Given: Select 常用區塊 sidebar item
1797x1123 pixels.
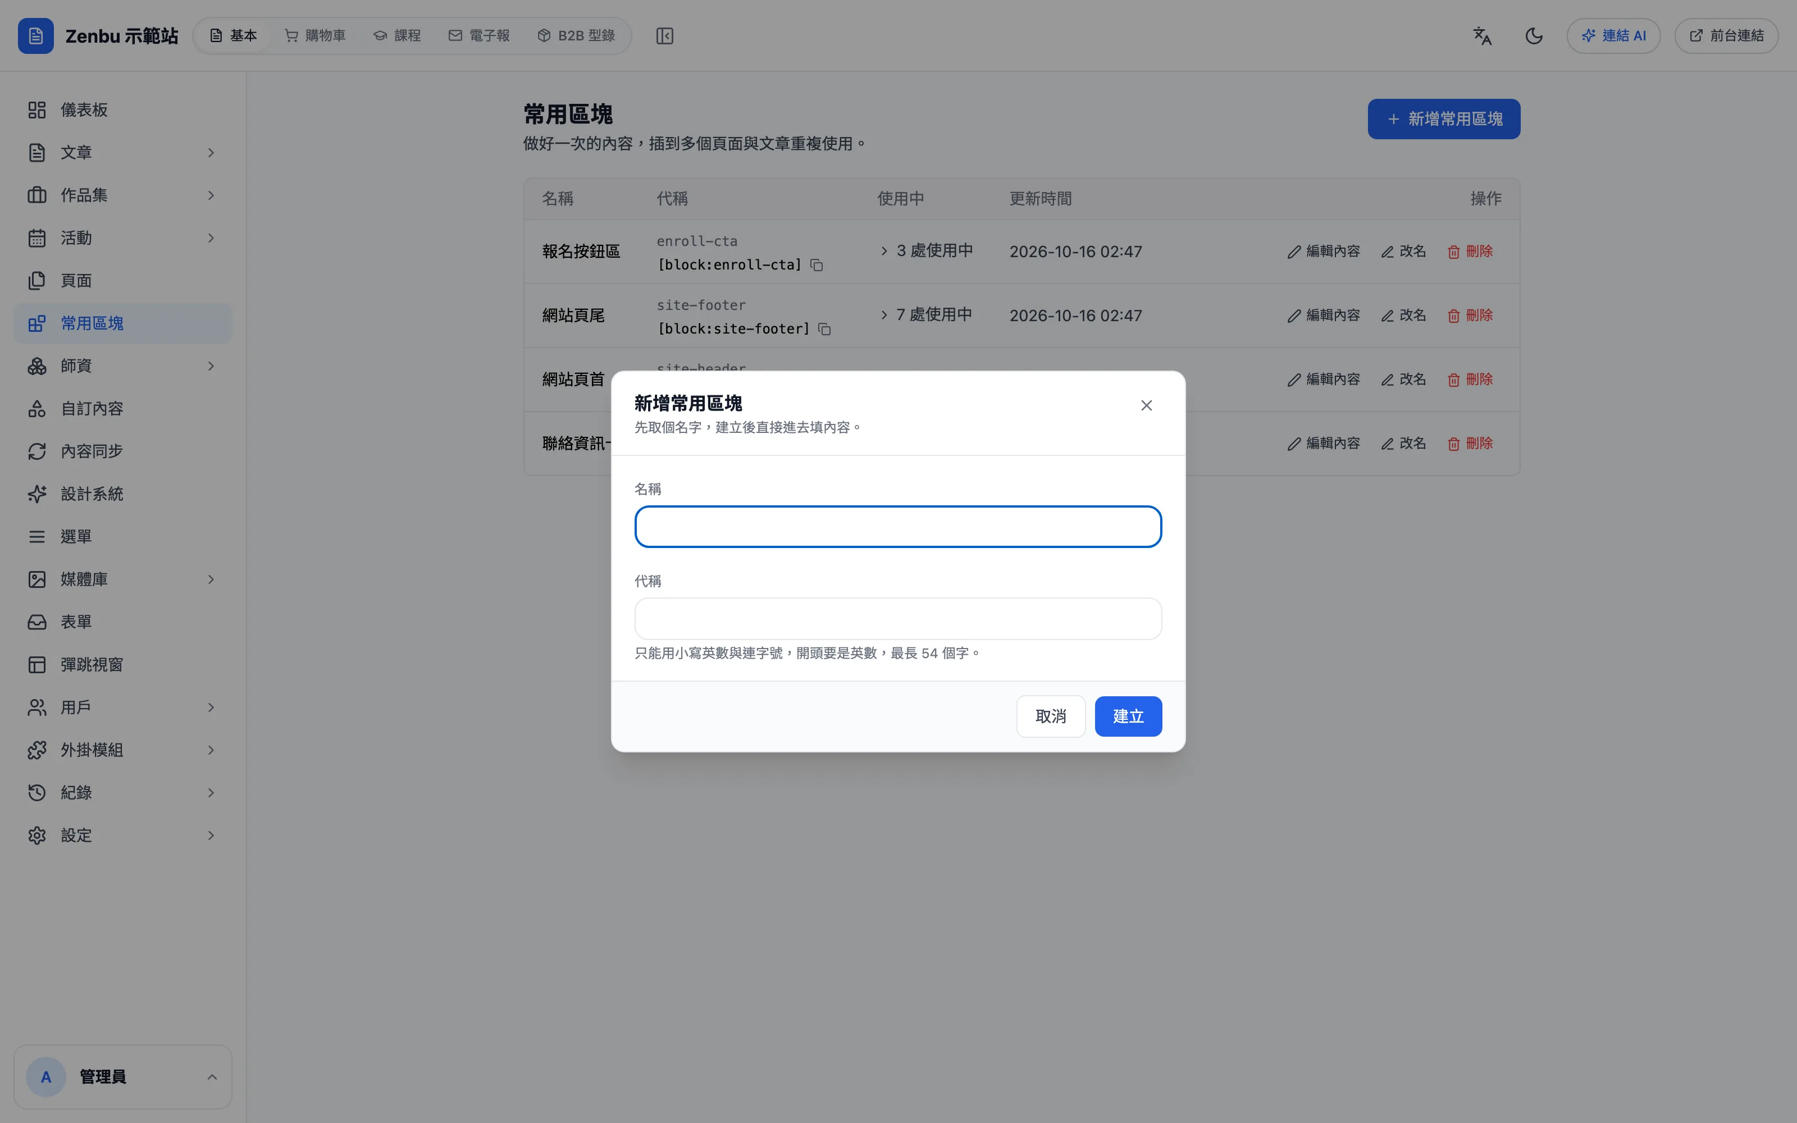Looking at the screenshot, I should [124, 323].
